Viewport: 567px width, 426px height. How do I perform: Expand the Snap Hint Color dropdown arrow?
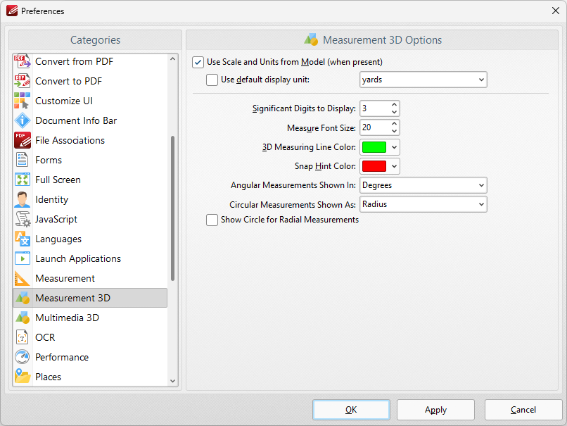click(394, 166)
